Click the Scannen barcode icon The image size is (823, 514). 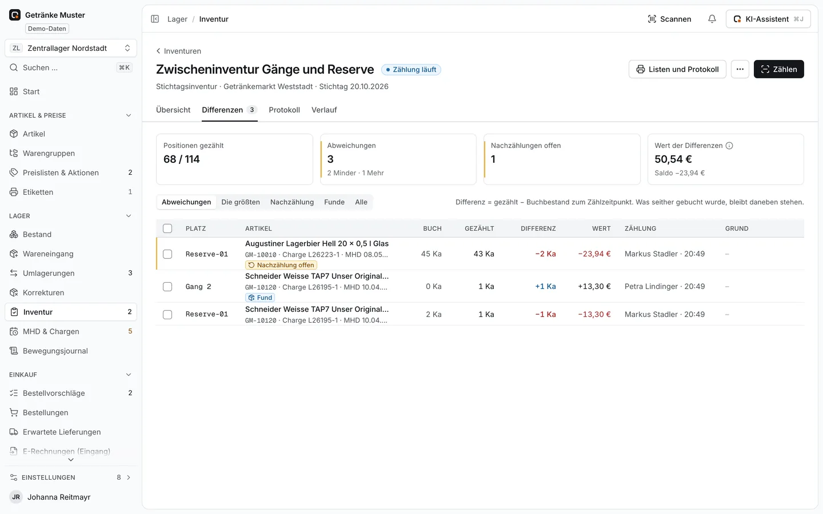(652, 19)
